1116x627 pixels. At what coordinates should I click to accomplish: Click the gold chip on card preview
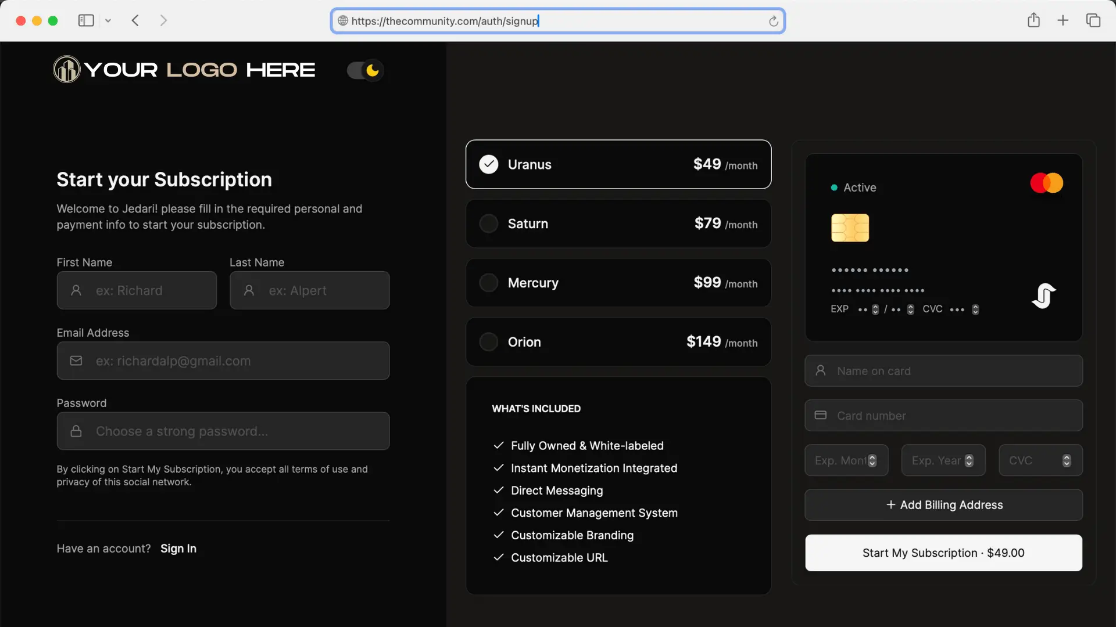[850, 228]
